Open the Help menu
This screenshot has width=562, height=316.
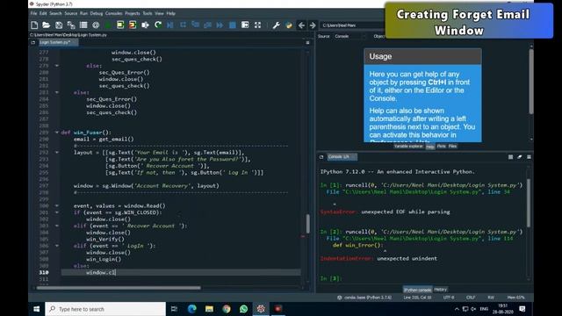(x=171, y=13)
